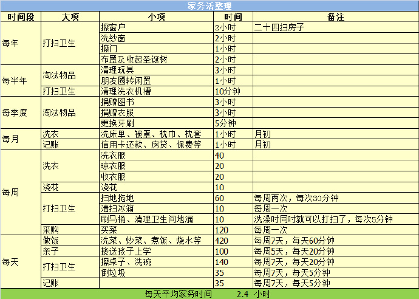Select the 捐赠衣服 cell
The width and height of the screenshot is (419, 299).
[156, 112]
